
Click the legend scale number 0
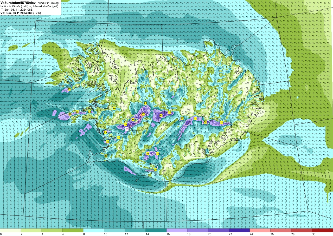(x=1, y=234)
